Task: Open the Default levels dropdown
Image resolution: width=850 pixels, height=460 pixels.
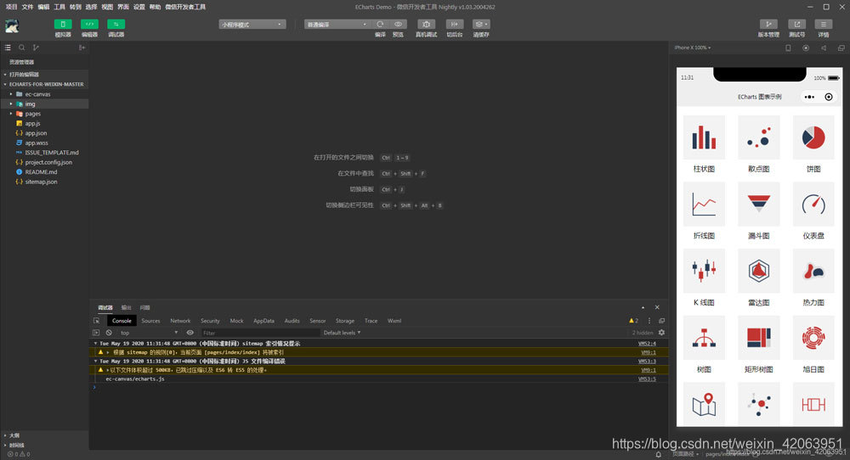Action: (342, 333)
